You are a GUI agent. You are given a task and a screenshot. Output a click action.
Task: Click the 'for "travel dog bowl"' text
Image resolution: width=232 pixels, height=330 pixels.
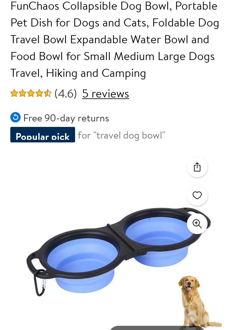pos(121,135)
